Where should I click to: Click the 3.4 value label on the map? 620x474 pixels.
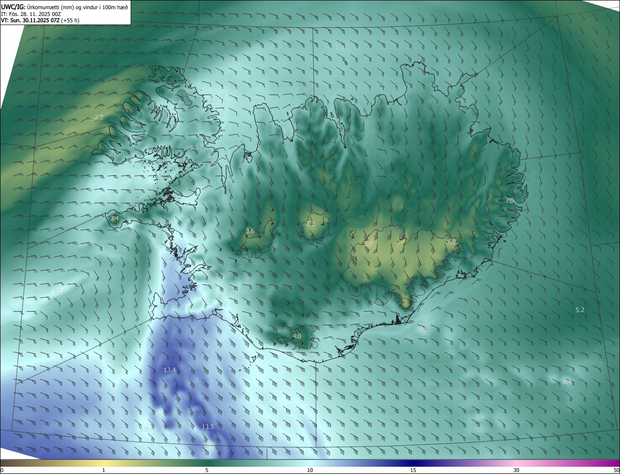(114, 219)
